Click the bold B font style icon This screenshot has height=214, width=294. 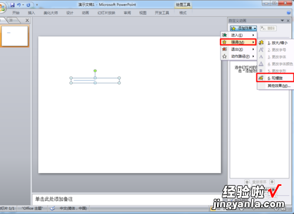point(261,71)
